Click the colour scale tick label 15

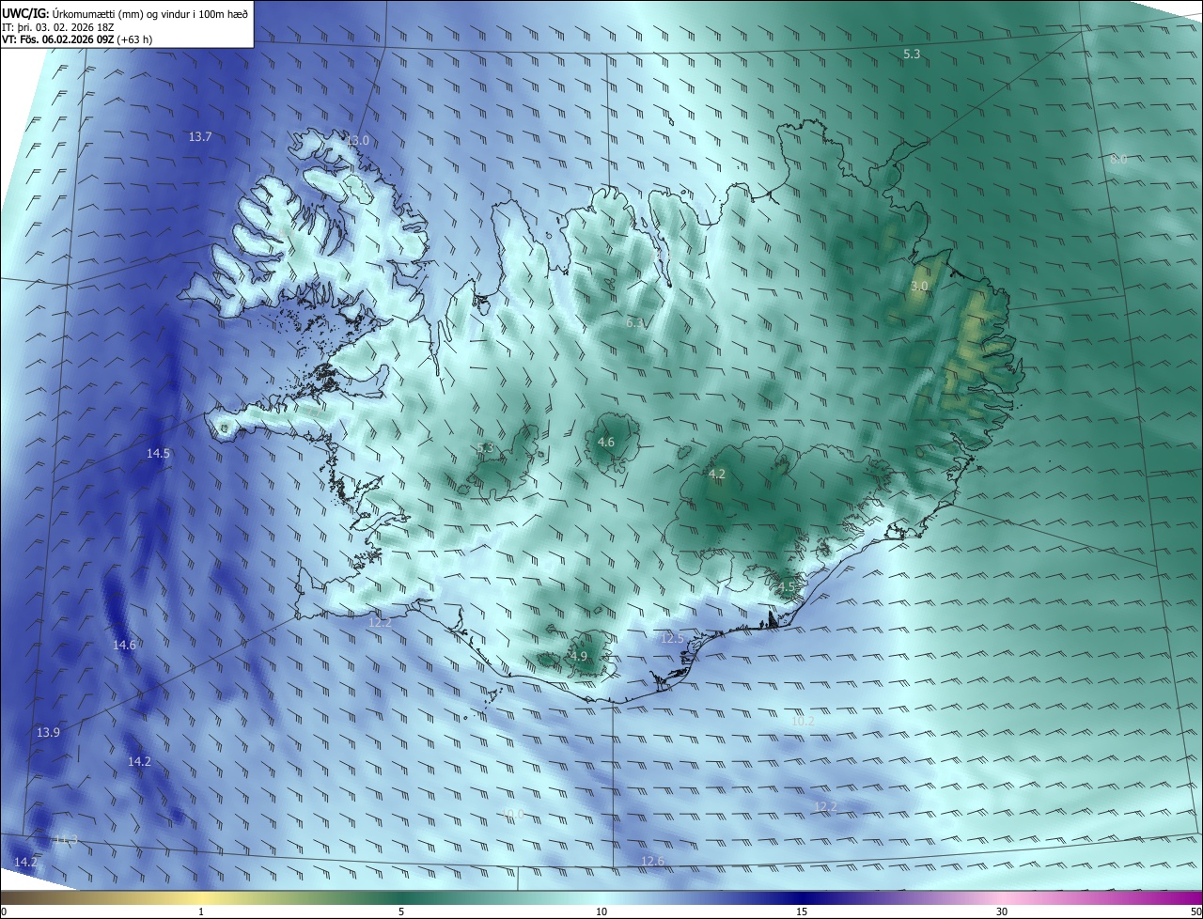[x=802, y=912]
